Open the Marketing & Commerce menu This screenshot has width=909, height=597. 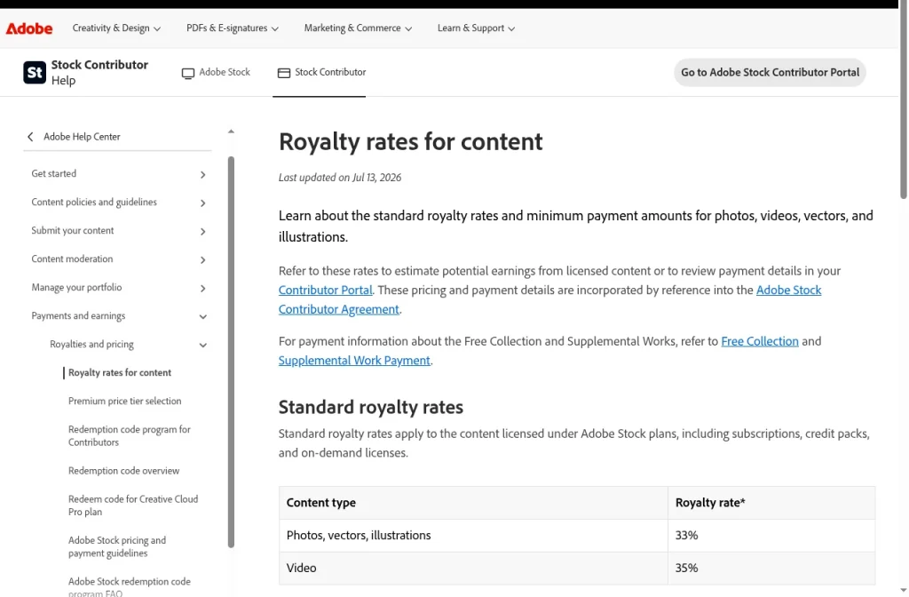pyautogui.click(x=359, y=28)
